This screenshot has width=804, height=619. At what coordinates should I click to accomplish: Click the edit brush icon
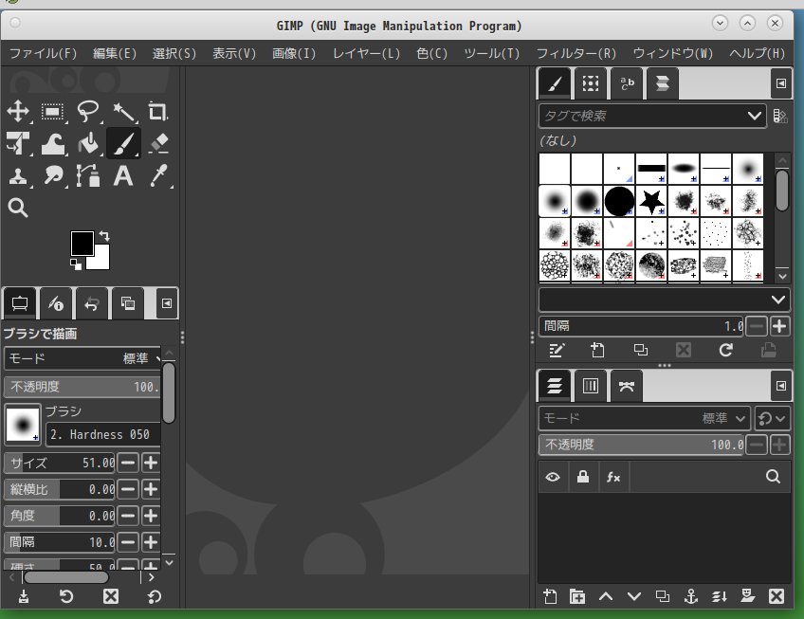557,351
